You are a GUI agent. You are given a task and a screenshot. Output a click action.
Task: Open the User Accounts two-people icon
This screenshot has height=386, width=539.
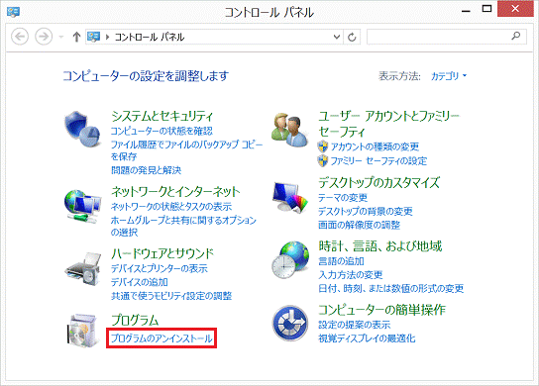pyautogui.click(x=289, y=131)
